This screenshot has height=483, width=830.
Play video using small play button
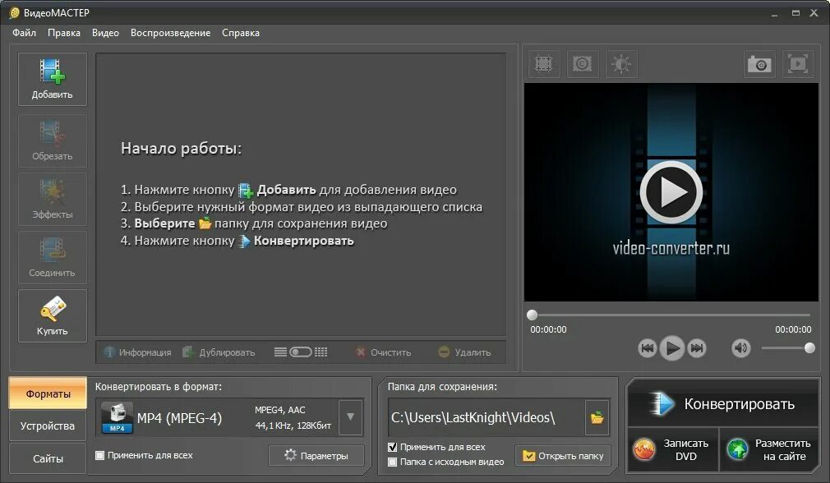click(x=672, y=348)
